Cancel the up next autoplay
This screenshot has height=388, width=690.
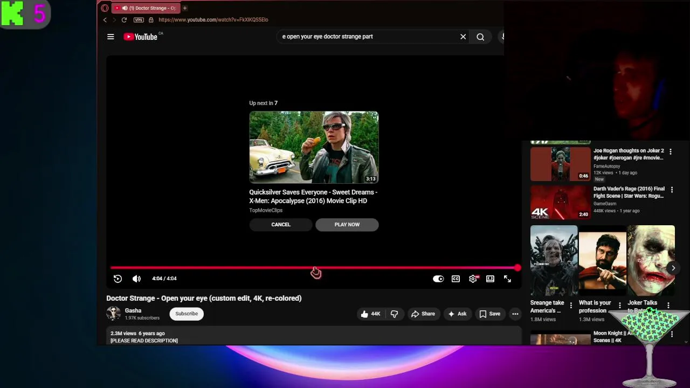point(281,225)
